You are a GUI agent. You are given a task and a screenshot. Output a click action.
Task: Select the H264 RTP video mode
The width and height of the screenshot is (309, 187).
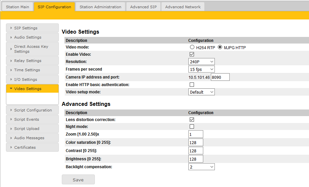click(x=192, y=47)
